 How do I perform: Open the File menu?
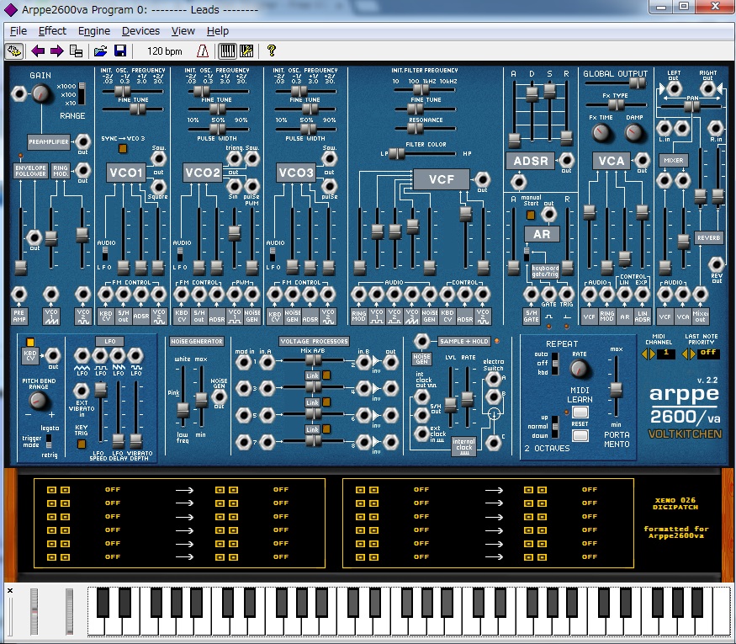pyautogui.click(x=19, y=31)
